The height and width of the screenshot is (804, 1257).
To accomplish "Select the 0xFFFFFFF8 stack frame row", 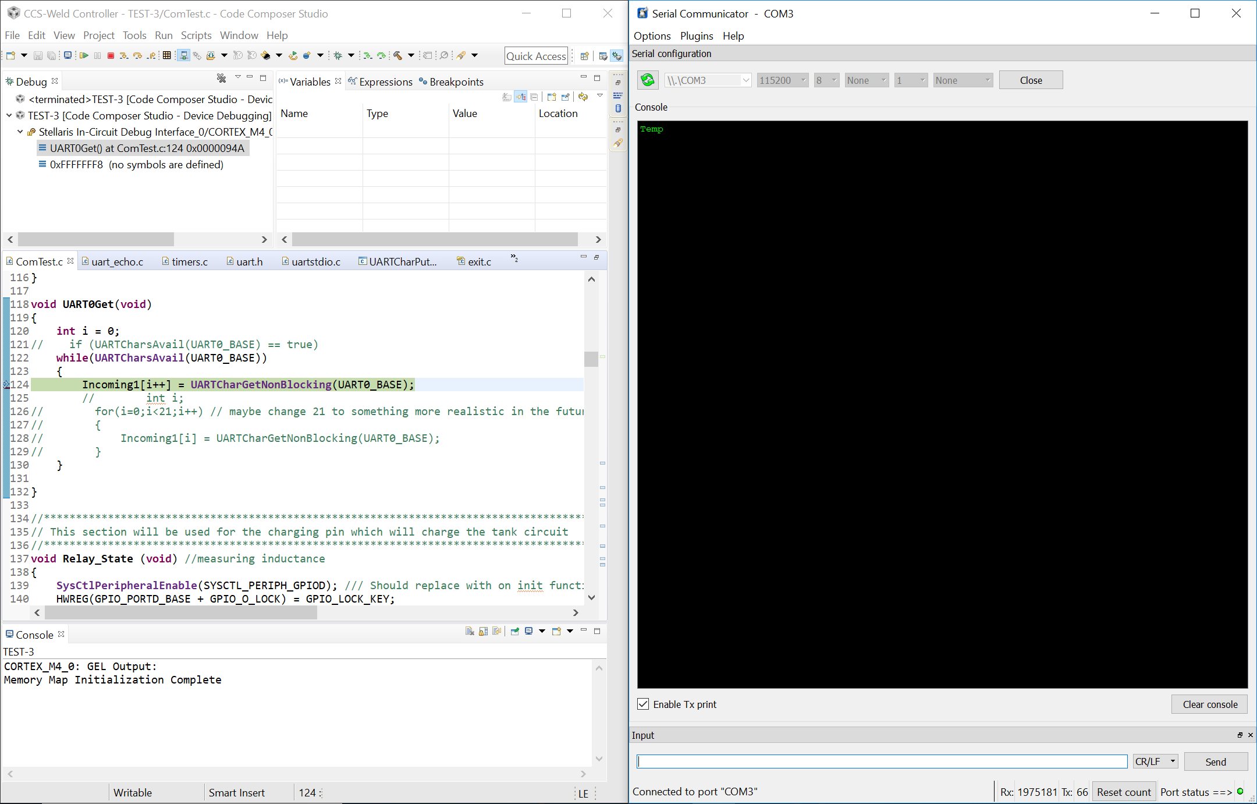I will click(x=131, y=165).
